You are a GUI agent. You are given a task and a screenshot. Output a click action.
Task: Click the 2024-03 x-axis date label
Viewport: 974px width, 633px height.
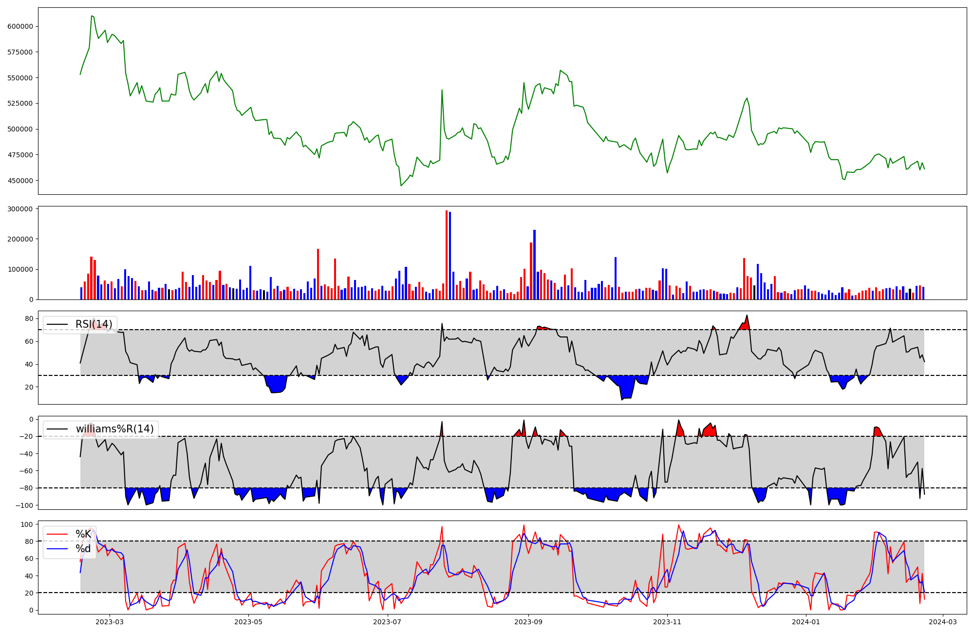tap(943, 622)
